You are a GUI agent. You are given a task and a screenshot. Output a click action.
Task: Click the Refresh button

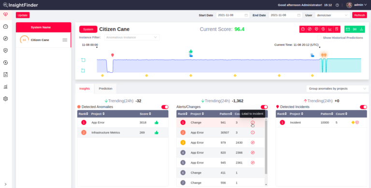pos(359,15)
